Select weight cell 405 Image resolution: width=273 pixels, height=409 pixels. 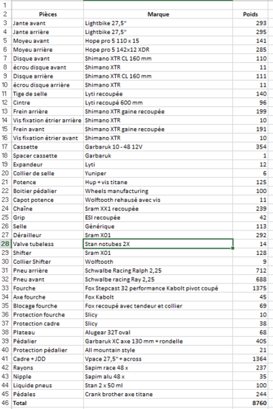click(251, 342)
